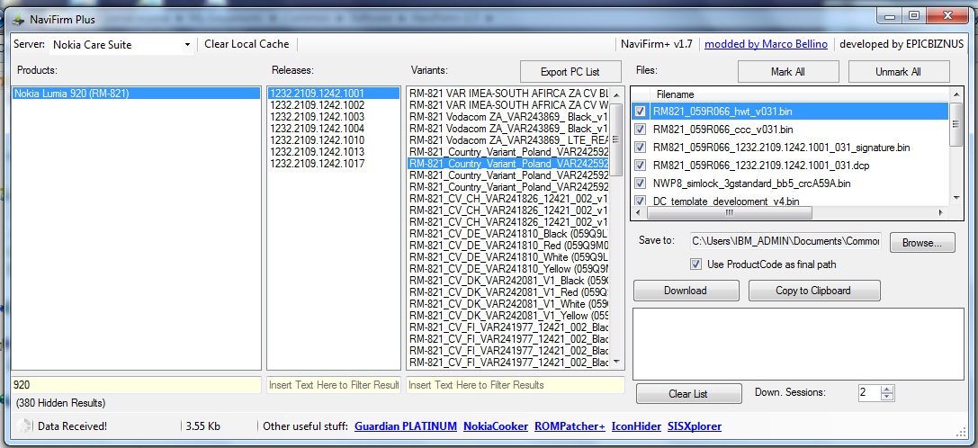Decrease Down. Sessions with down arrow
978x448 pixels.
pyautogui.click(x=887, y=397)
